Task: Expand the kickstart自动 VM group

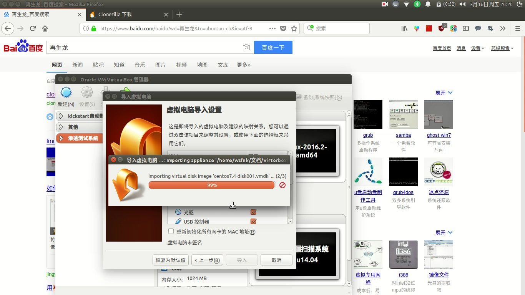Action: [x=61, y=116]
